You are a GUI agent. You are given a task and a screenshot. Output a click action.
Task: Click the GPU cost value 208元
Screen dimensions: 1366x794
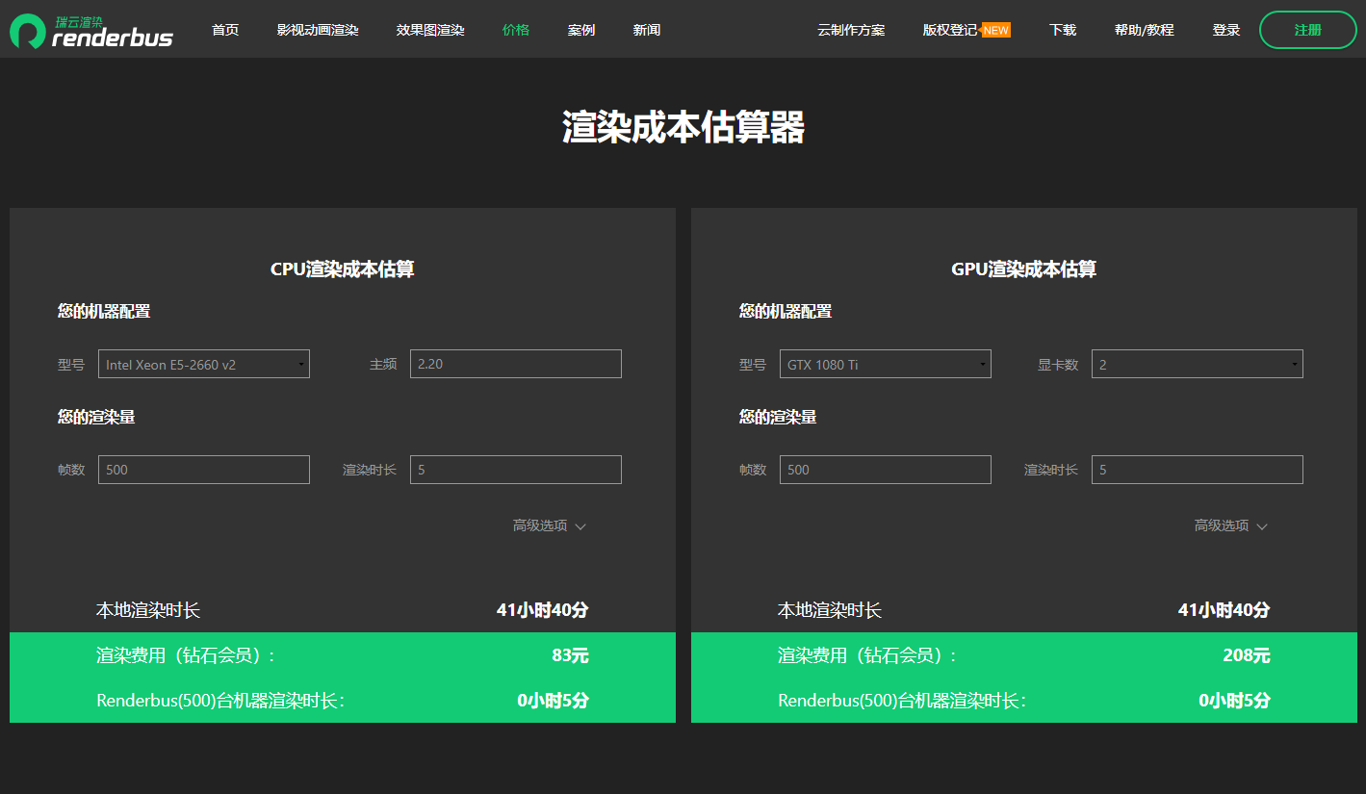tap(1247, 655)
